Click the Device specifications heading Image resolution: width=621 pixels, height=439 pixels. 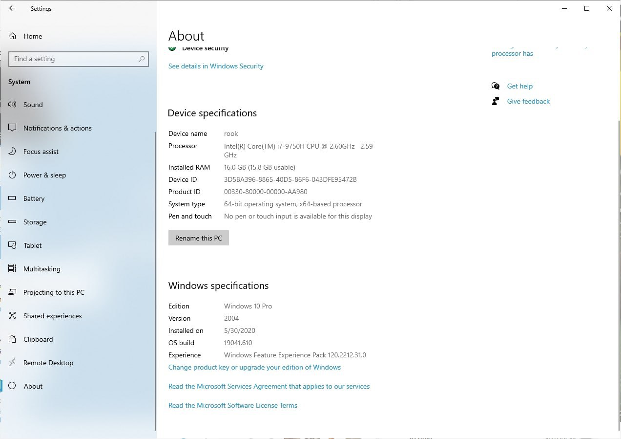212,113
